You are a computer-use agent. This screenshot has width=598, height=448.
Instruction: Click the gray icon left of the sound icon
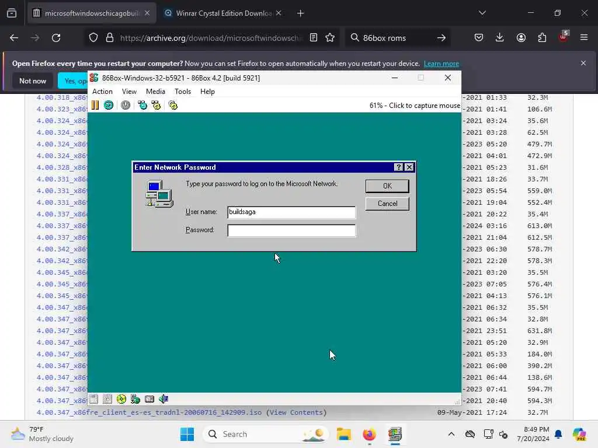point(149,399)
